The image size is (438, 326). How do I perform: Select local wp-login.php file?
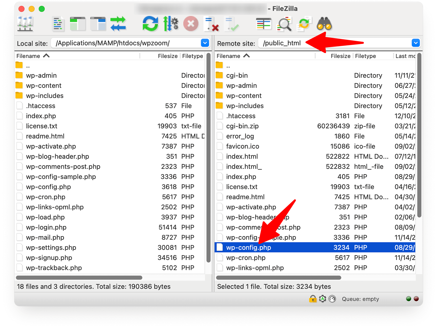coord(110,227)
